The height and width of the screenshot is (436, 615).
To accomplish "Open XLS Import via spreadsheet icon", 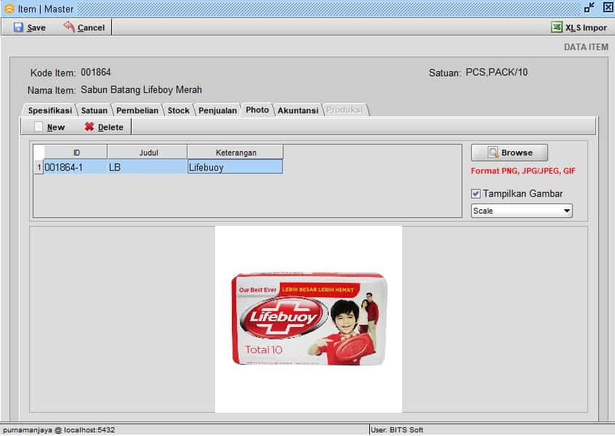I will pos(556,28).
